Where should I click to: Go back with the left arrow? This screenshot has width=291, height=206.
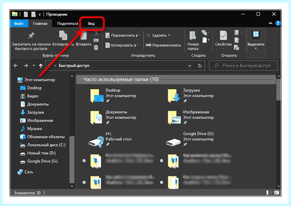[x=16, y=65]
